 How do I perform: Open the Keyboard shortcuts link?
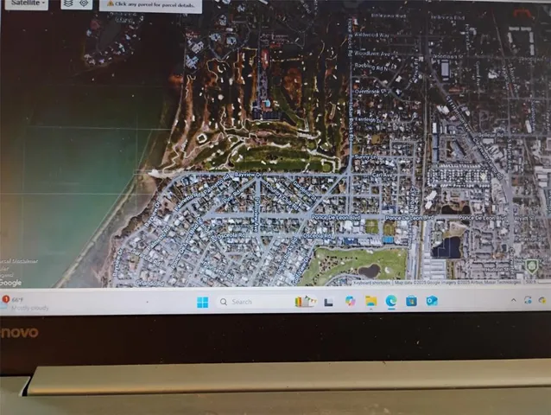[x=371, y=283]
